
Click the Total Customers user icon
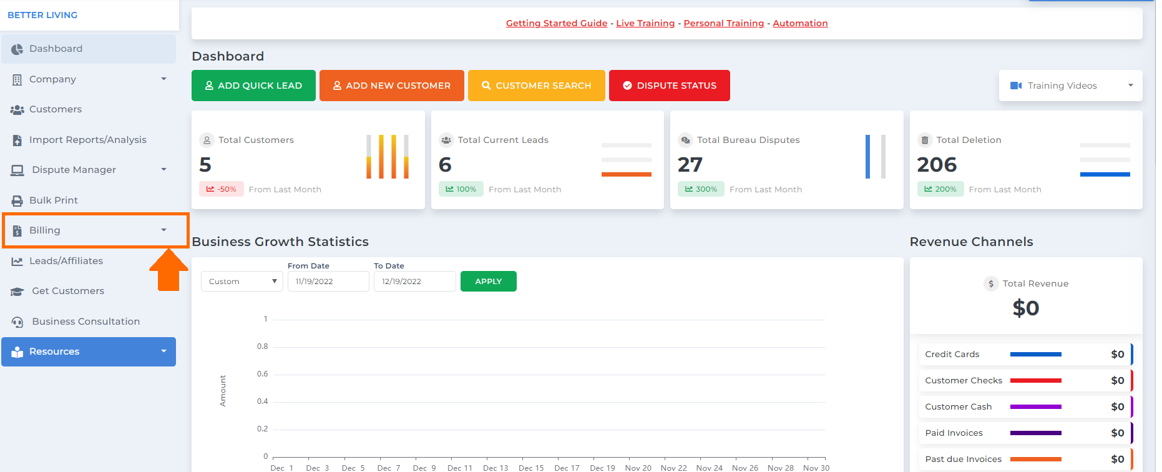click(x=207, y=140)
